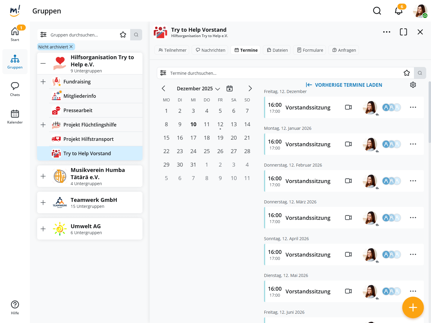Toggle favorite star in group search

pos(123,35)
